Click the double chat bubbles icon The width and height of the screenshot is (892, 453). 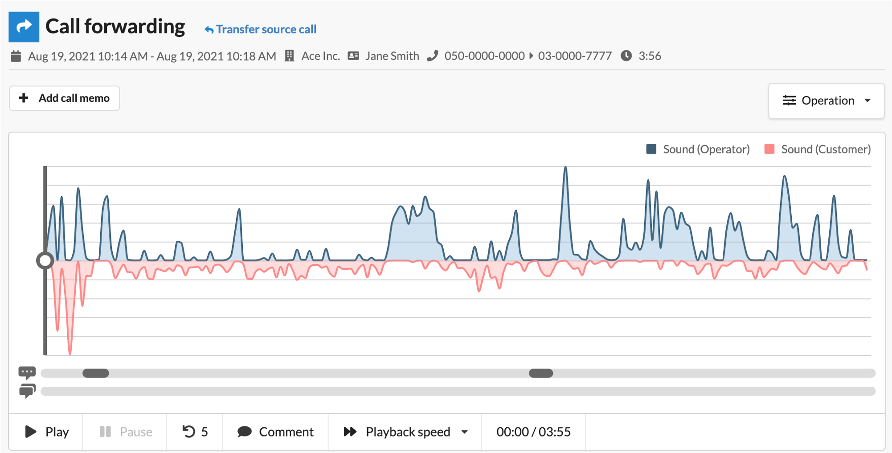point(27,391)
